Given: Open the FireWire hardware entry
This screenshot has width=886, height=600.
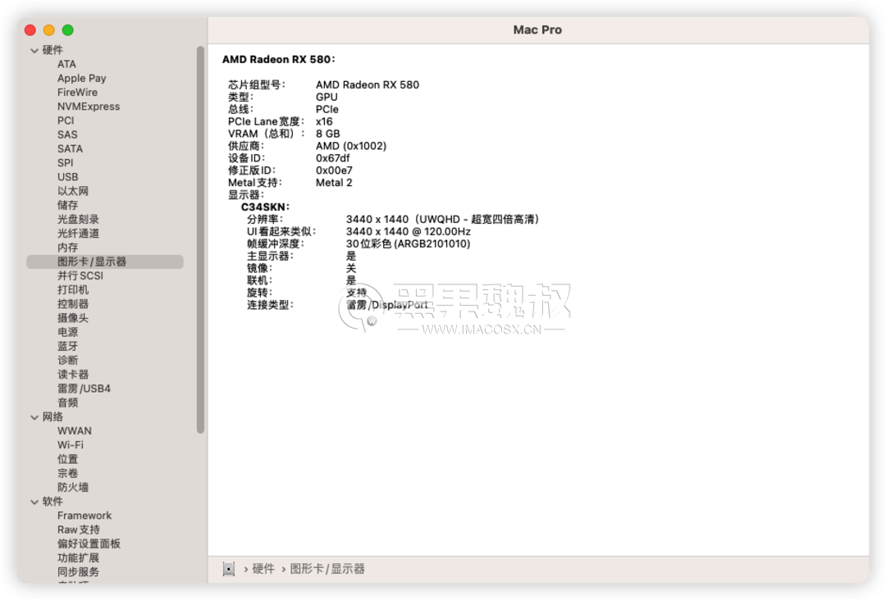Looking at the screenshot, I should (77, 93).
